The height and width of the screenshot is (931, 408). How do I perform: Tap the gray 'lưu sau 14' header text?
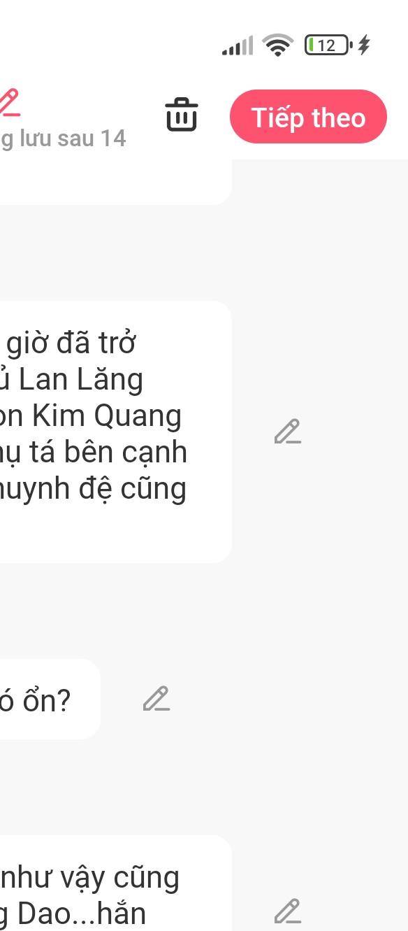click(x=63, y=138)
